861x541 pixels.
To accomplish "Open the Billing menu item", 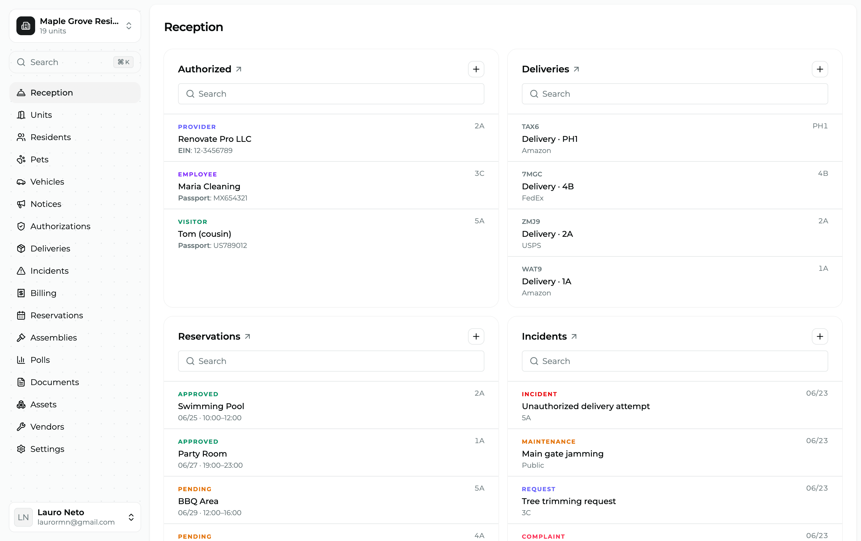I will coord(75,293).
